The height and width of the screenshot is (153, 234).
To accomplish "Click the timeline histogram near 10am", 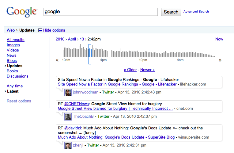I will [65, 52].
